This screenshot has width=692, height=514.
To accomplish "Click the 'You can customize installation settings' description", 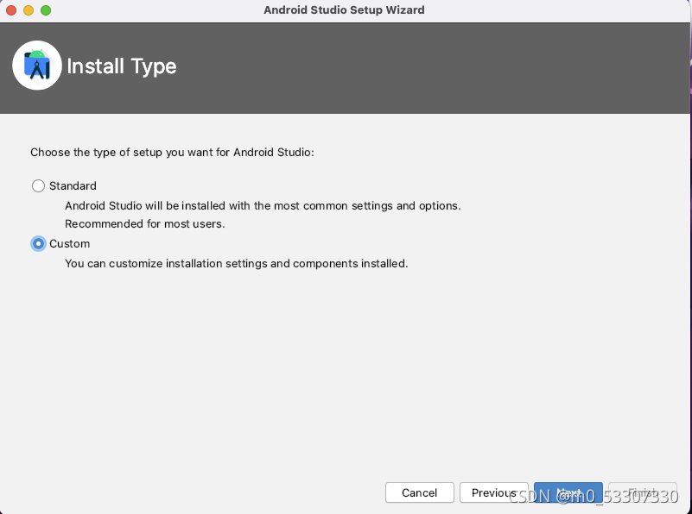I will [x=236, y=263].
